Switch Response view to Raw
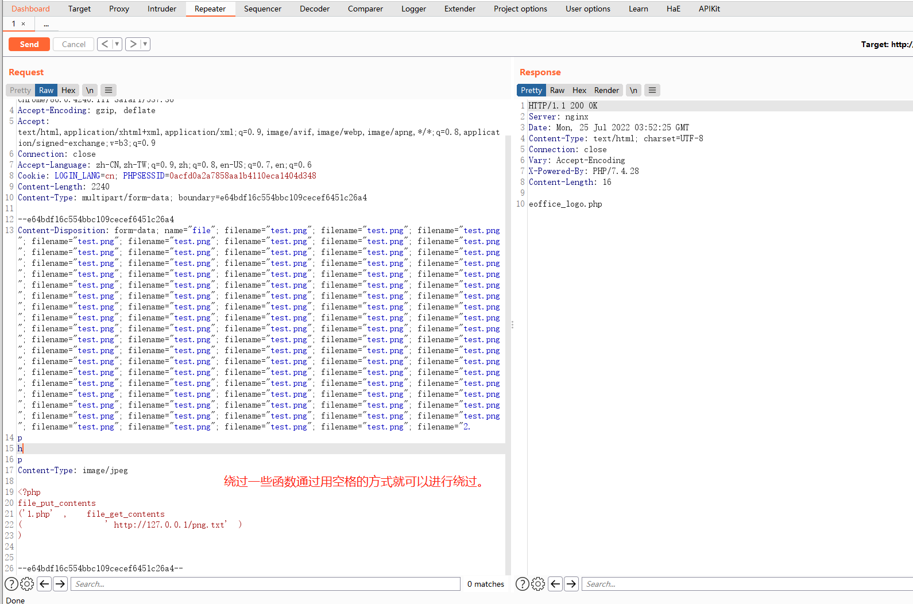 tap(557, 90)
